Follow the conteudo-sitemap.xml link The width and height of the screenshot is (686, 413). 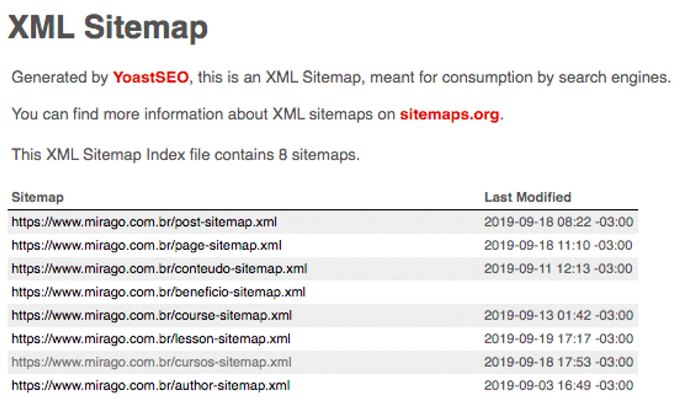[159, 269]
